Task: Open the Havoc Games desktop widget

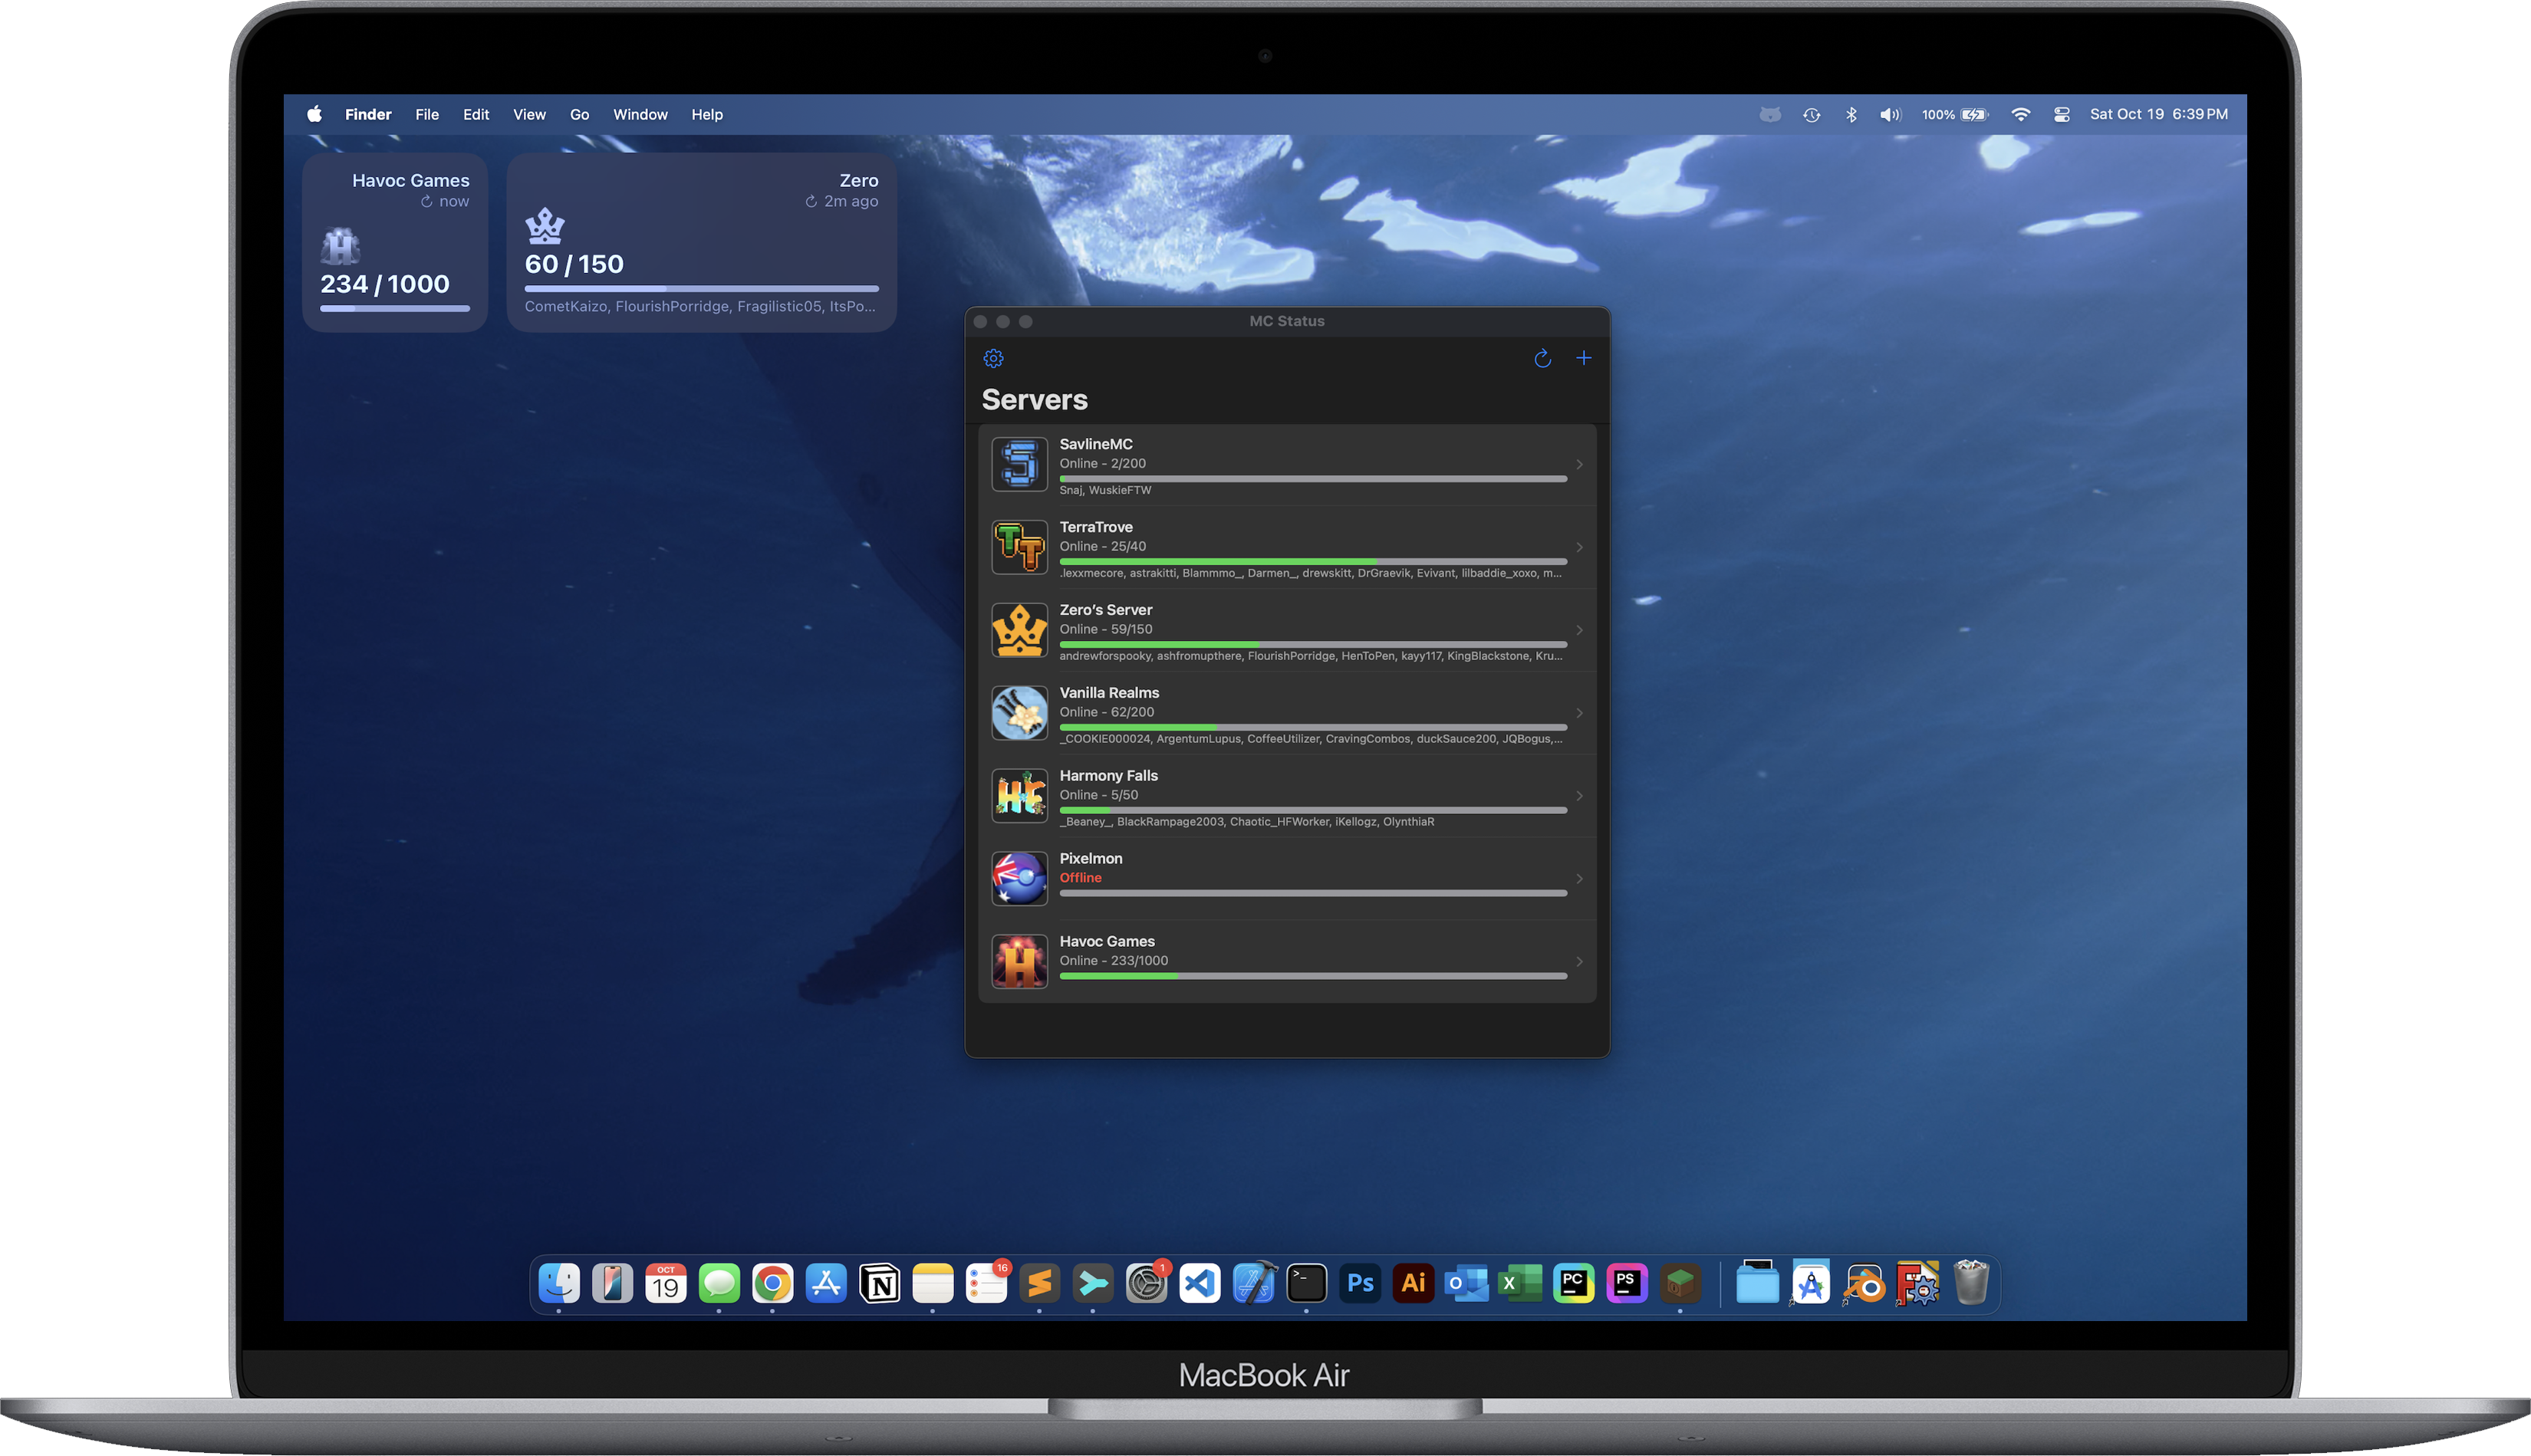Action: (x=395, y=242)
